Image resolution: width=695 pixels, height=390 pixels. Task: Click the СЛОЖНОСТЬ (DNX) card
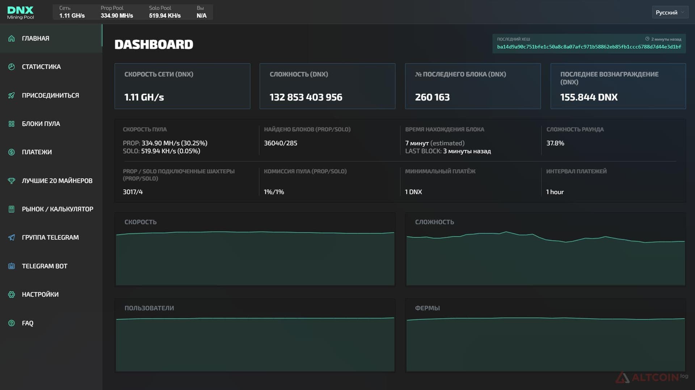328,86
